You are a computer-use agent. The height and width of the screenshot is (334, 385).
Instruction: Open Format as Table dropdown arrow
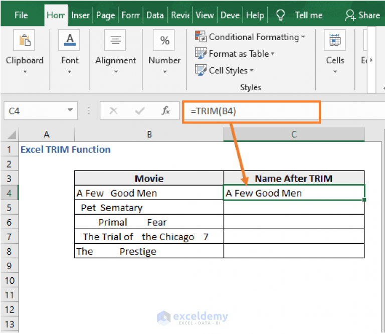tap(273, 54)
